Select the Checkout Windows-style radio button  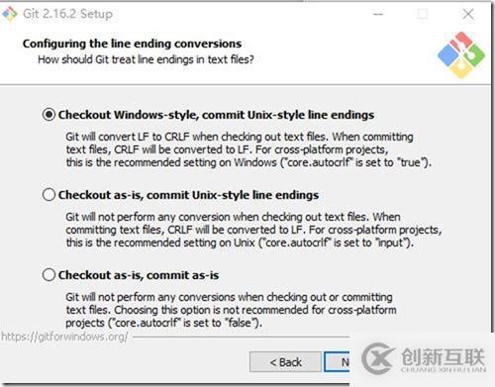click(49, 115)
